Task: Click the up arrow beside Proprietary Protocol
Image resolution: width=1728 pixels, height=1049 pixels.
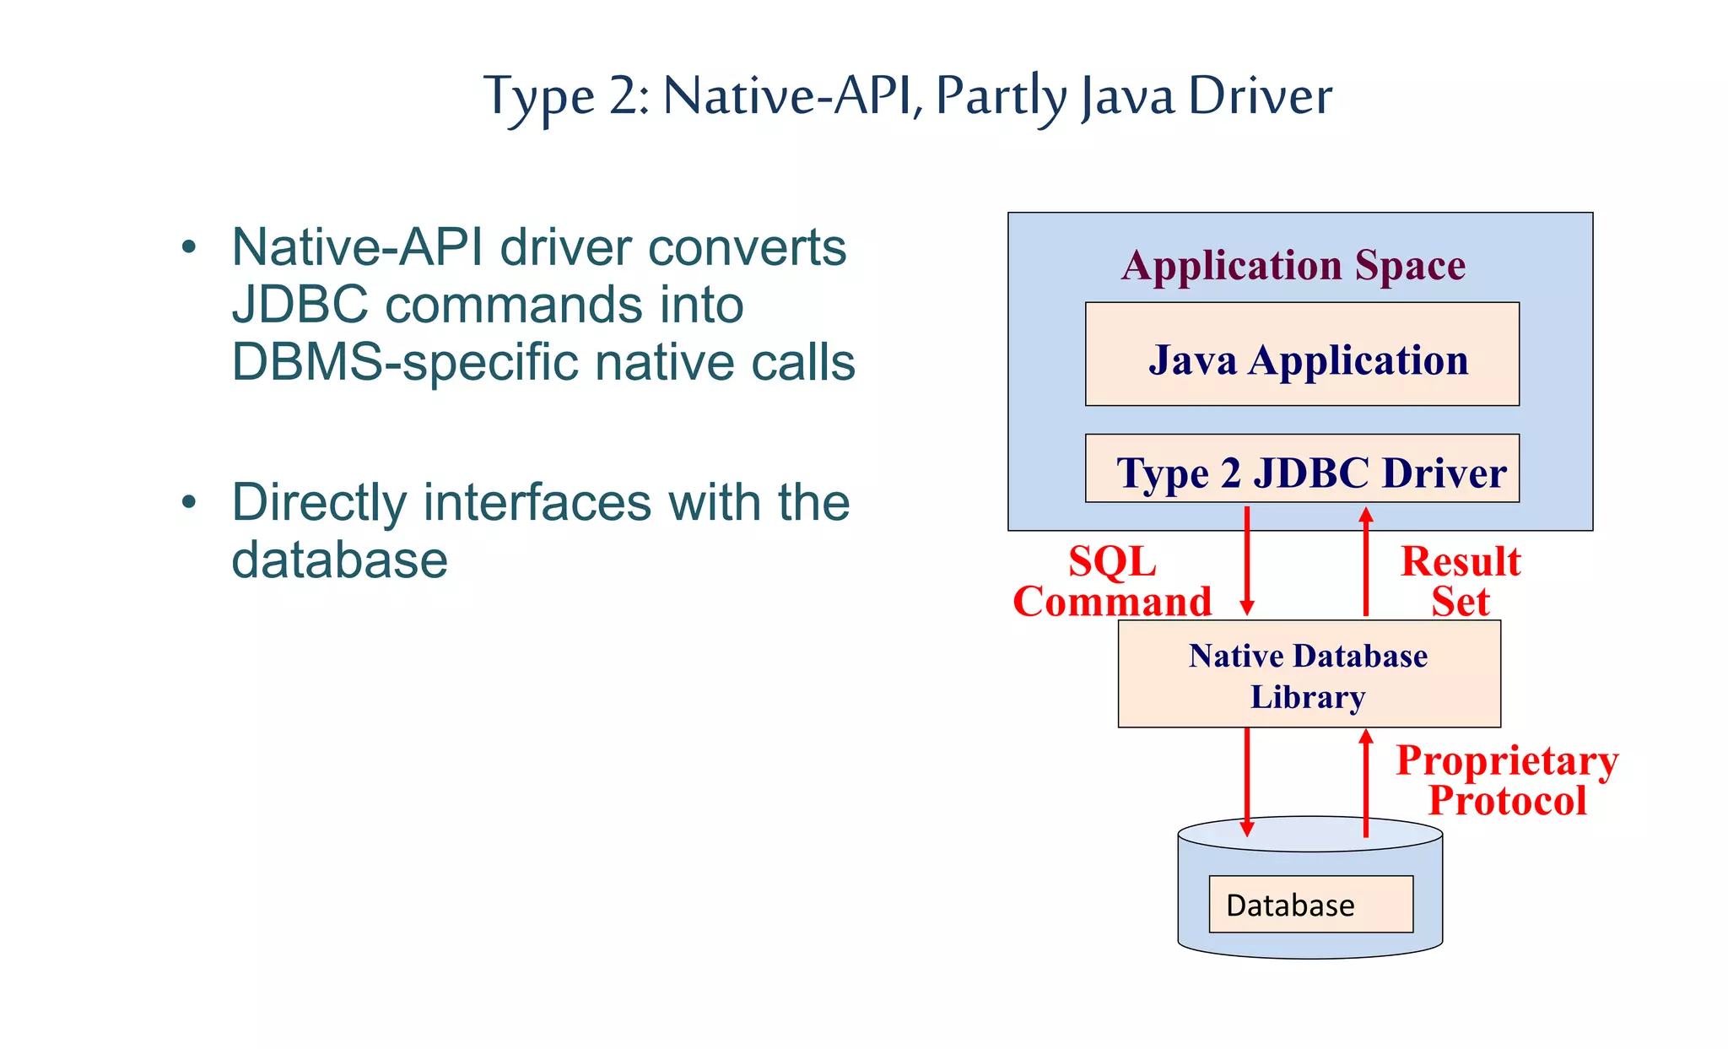Action: (1366, 785)
